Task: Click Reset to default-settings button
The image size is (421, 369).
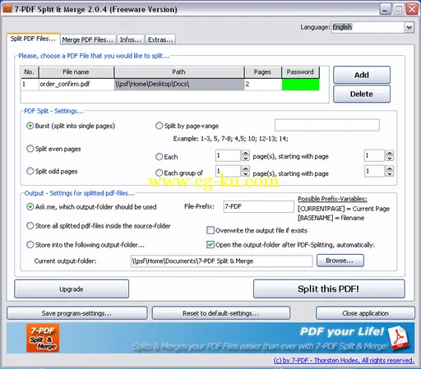Action: pos(221,313)
